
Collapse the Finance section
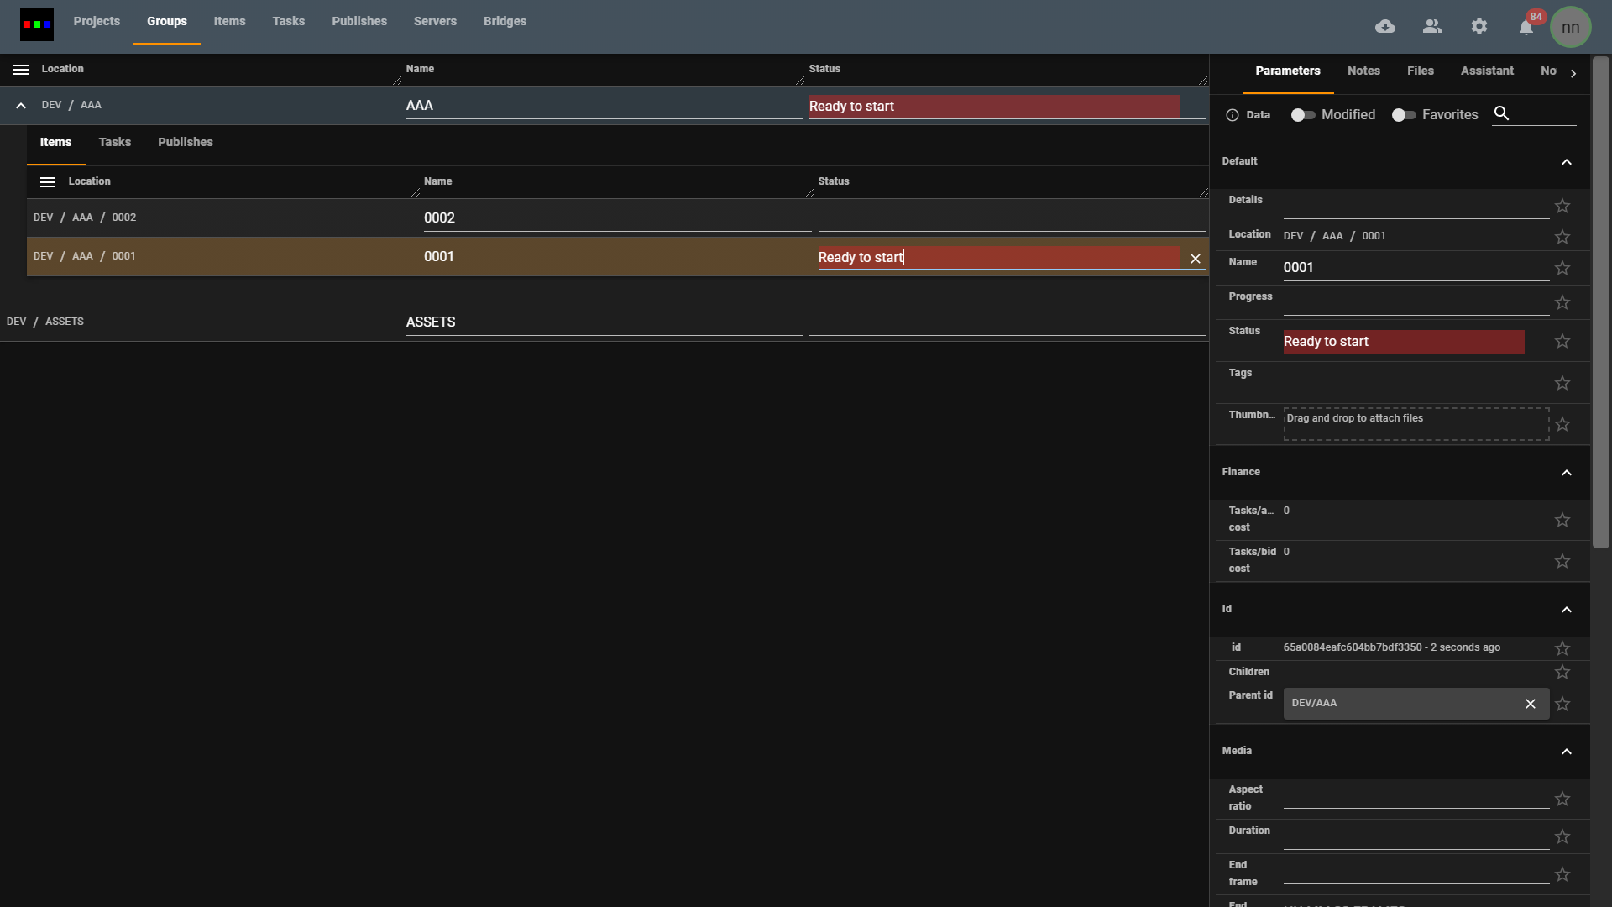tap(1567, 473)
